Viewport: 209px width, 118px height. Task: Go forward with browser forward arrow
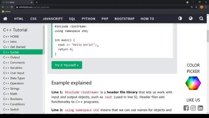(x=7, y=7)
